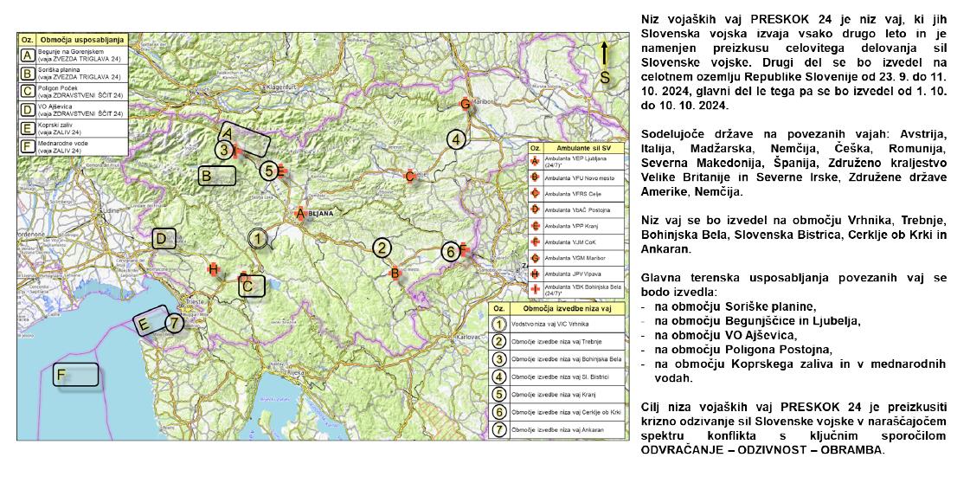
Task: Click the 'Ambulante sil SV' legend header
Action: (582, 148)
